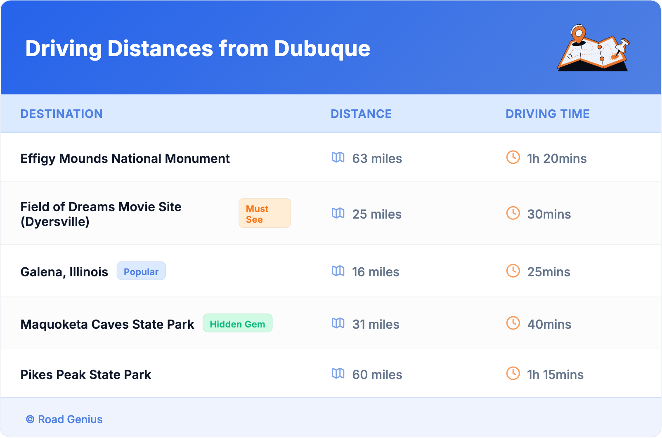
Task: Click the Must See badge
Action: coord(265,213)
